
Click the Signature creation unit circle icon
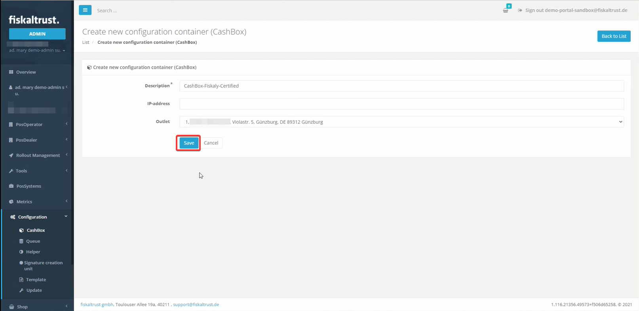(x=21, y=263)
